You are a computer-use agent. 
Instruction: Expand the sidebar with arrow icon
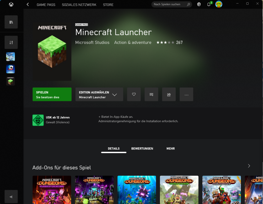pos(11,197)
